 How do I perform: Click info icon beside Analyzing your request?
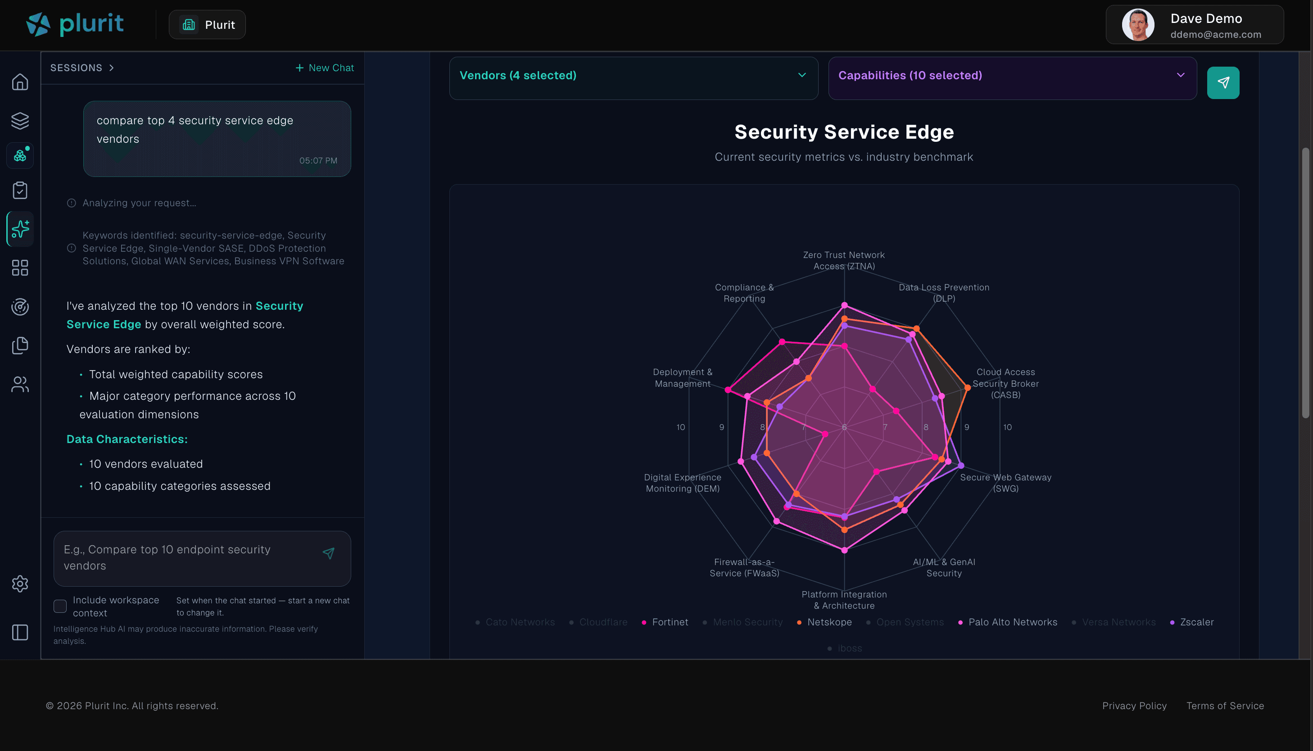coord(72,203)
